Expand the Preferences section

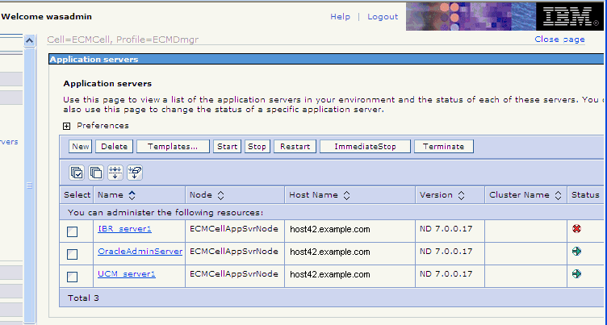pos(66,126)
